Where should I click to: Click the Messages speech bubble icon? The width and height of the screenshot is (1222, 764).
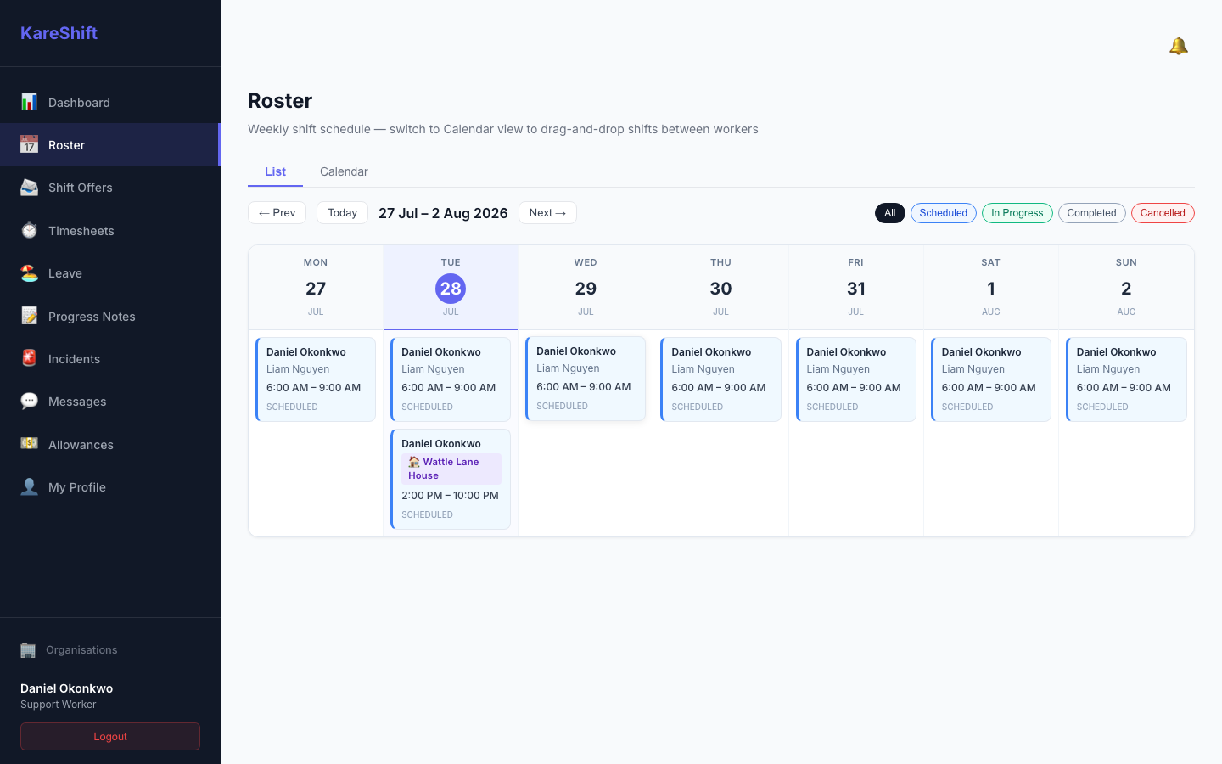pyautogui.click(x=29, y=401)
